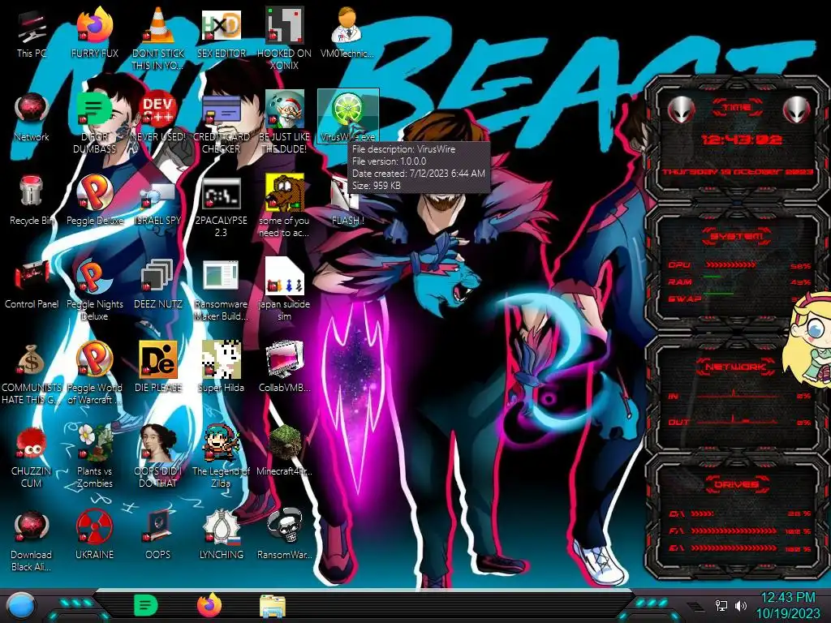Click the volume speaker tray icon
Viewport: 831px width, 623px height.
[740, 605]
